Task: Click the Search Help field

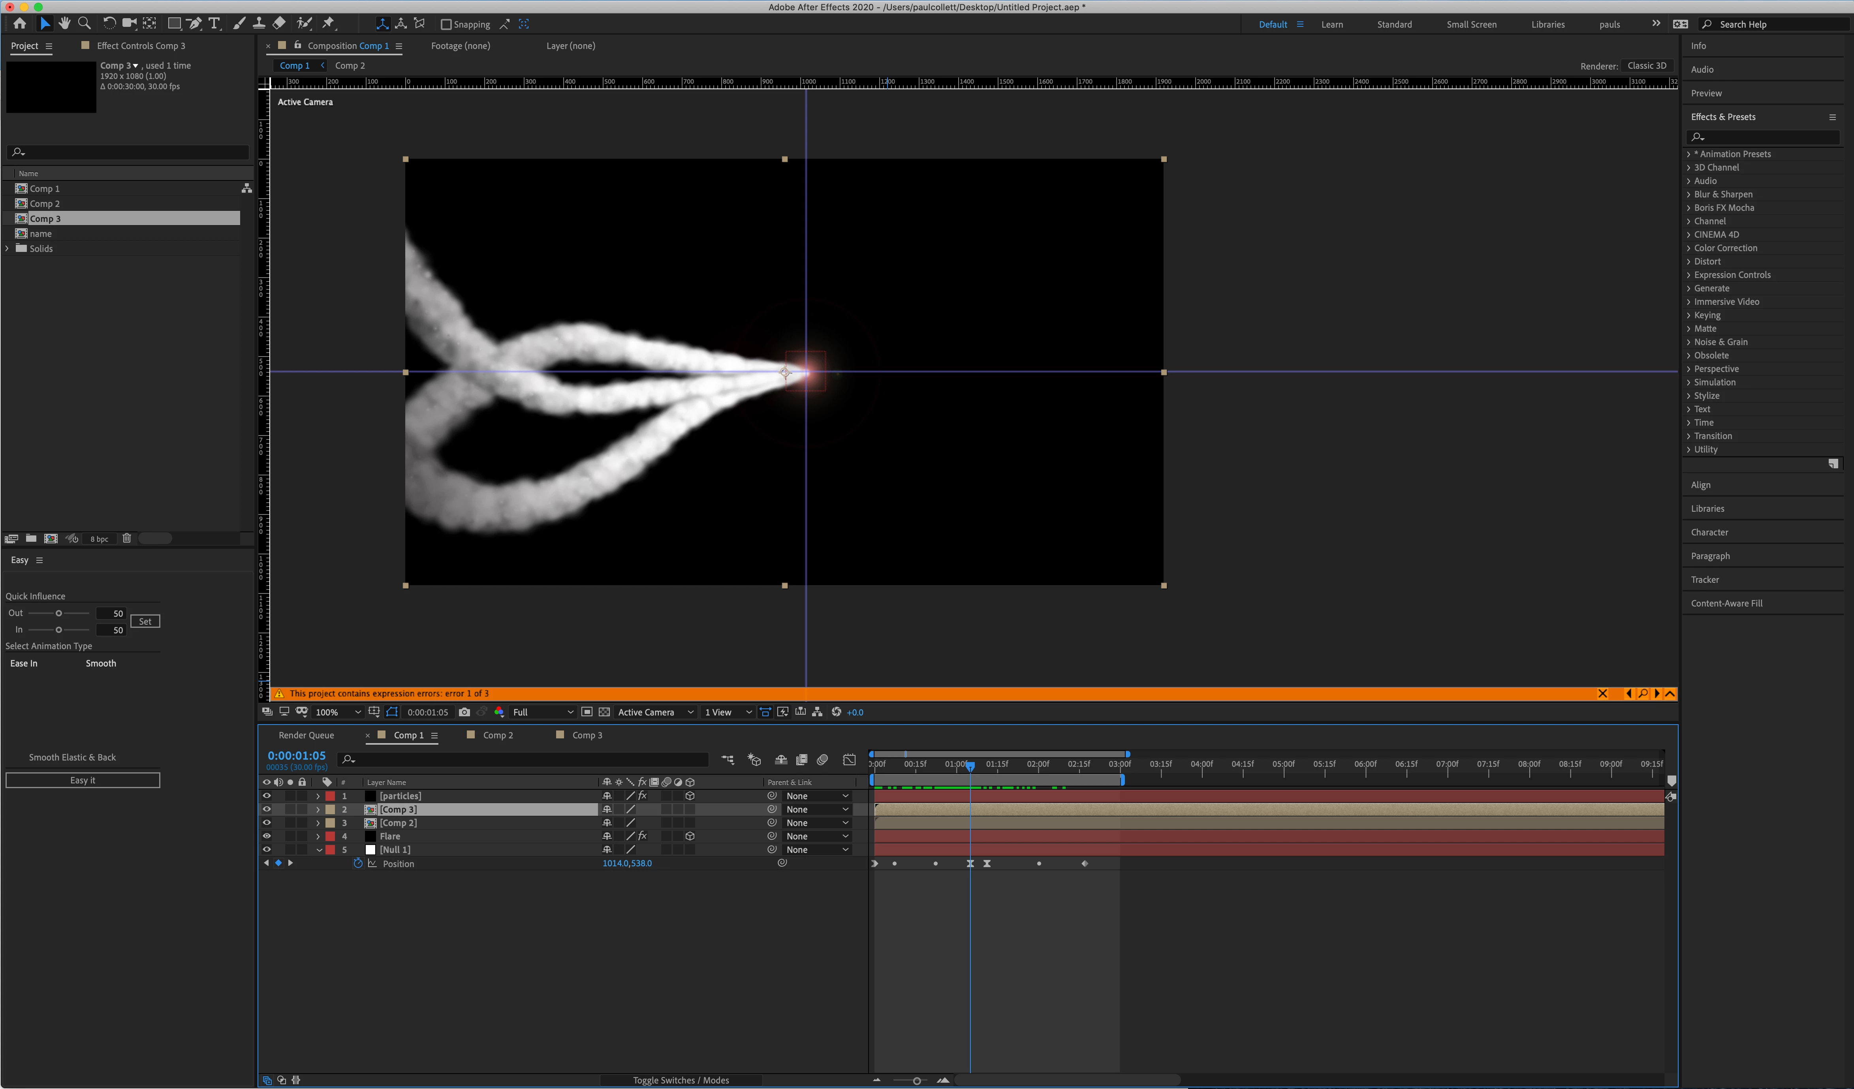Action: [1781, 24]
